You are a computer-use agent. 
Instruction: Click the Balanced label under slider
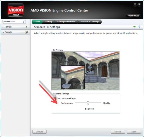click(89, 109)
